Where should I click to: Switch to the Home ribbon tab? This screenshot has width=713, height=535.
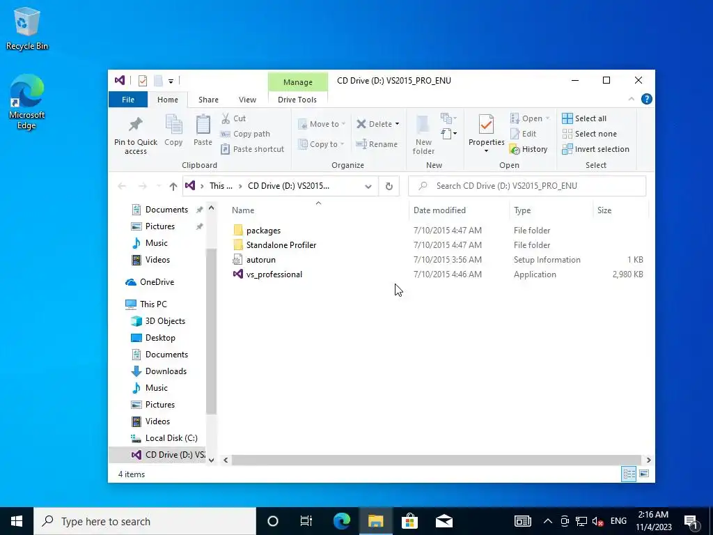click(167, 99)
